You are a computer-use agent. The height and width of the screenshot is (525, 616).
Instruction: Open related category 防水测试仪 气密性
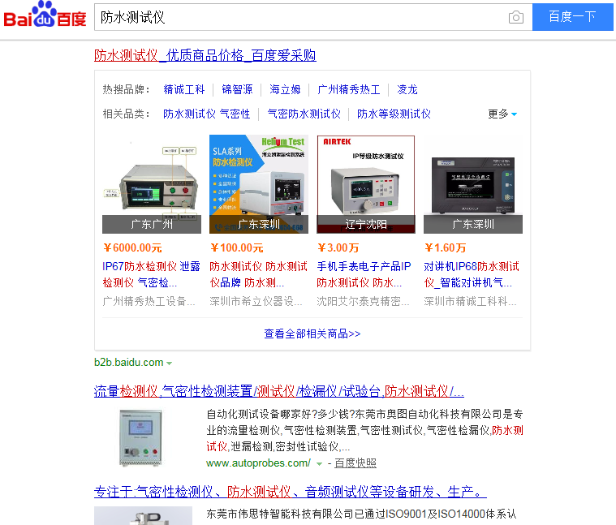(207, 114)
